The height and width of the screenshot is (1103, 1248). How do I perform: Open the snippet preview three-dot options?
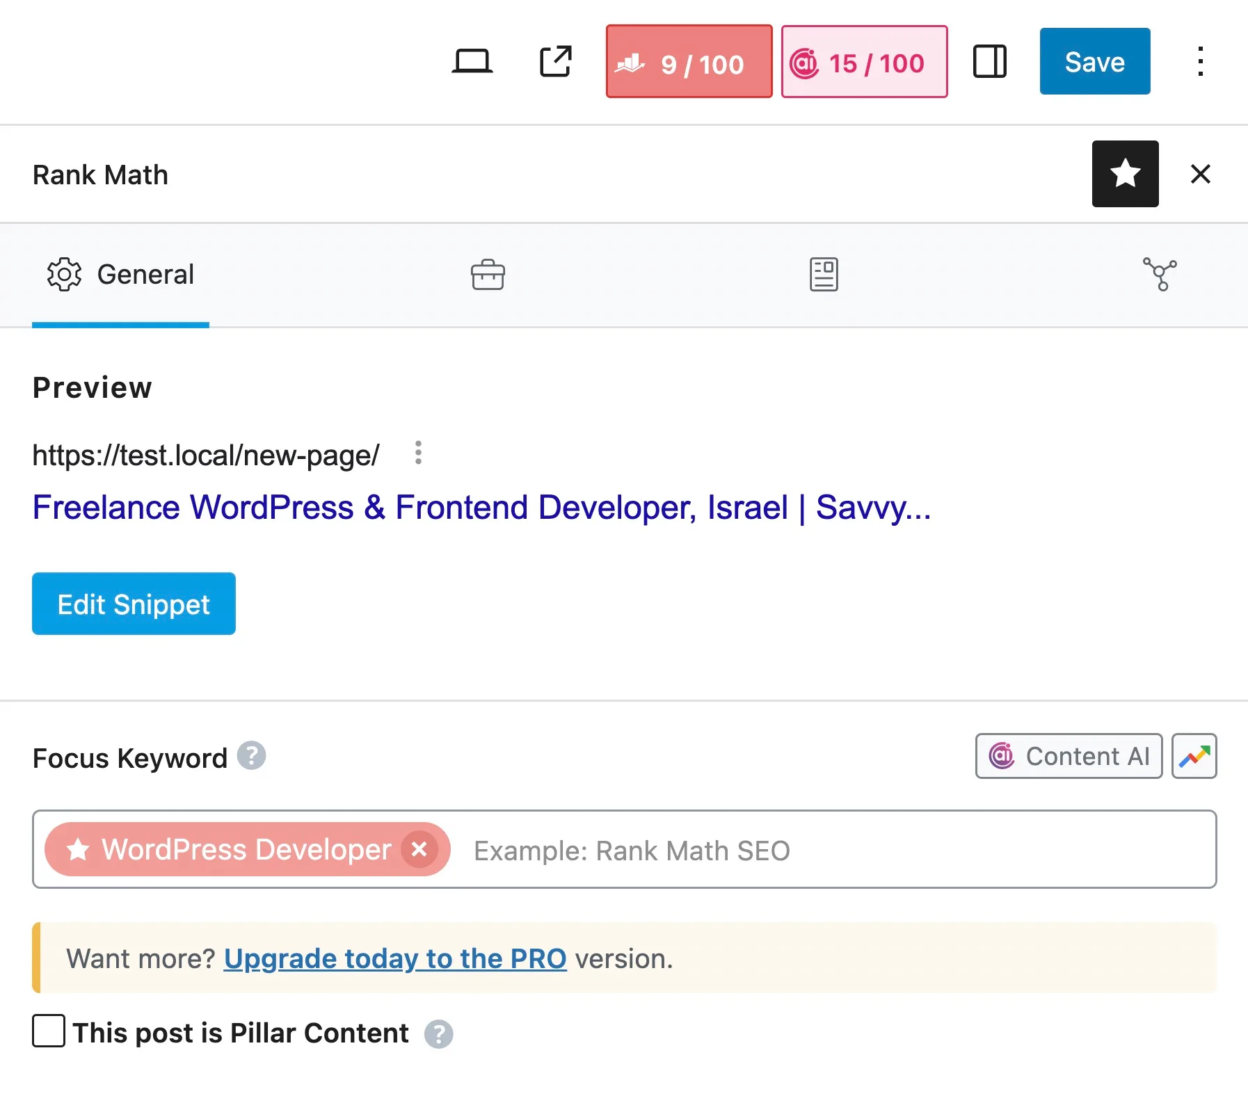(x=418, y=453)
